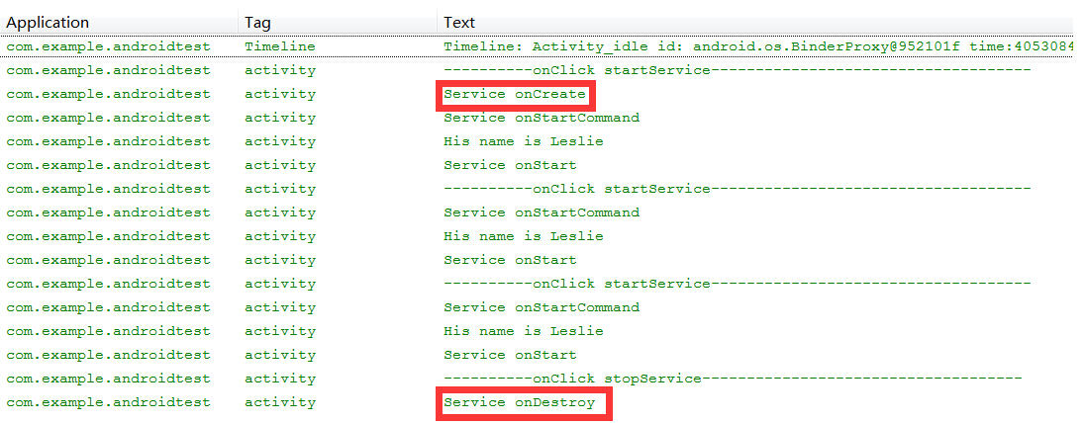Select the activity tag beside Service onCreate

(x=280, y=94)
